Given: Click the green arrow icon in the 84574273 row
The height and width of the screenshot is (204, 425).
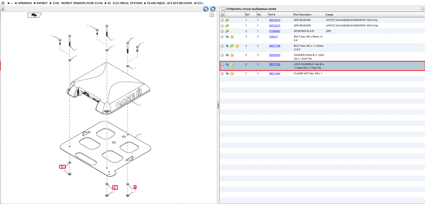Looking at the screenshot, I should coord(227,26).
